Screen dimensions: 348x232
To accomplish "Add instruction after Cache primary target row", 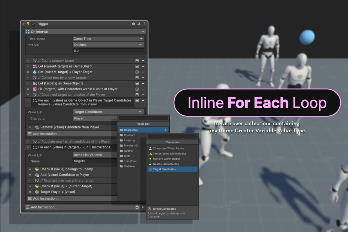I will [x=137, y=61].
